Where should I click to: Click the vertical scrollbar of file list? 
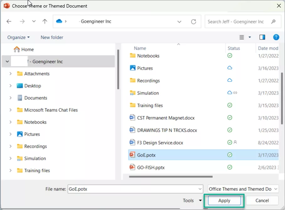click(x=282, y=98)
